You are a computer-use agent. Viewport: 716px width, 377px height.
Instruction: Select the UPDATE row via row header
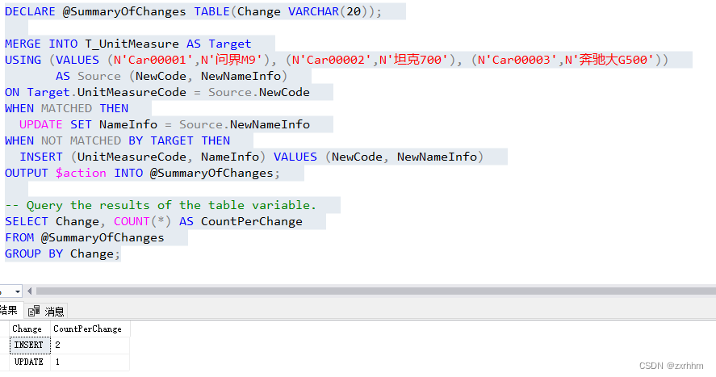[4, 362]
